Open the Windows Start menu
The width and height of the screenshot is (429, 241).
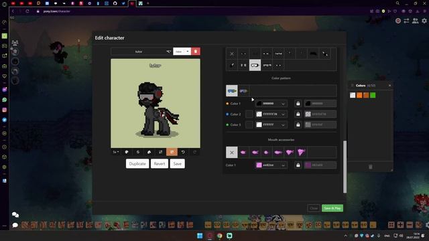[200, 236]
